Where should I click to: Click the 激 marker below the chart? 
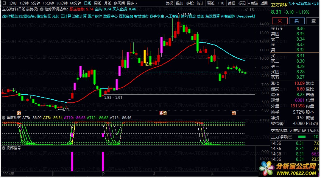pos(19,113)
